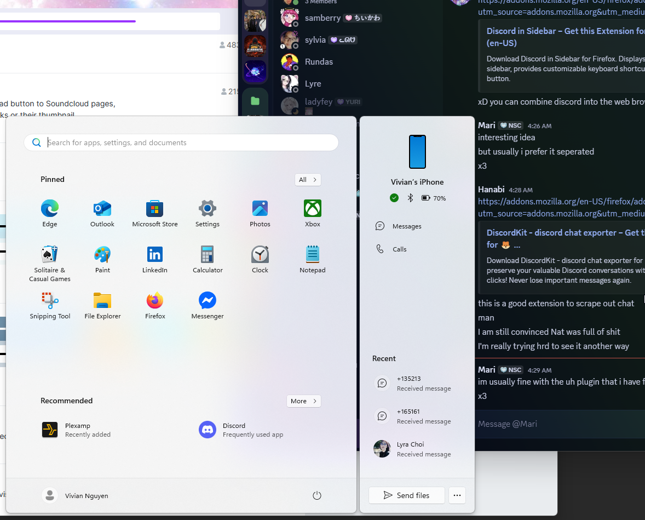The height and width of the screenshot is (520, 645).
Task: Open the phone panel three-dots menu
Action: [x=457, y=495]
